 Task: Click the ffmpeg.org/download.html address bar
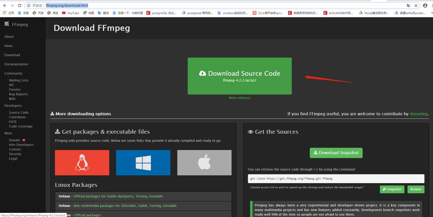[x=67, y=6]
